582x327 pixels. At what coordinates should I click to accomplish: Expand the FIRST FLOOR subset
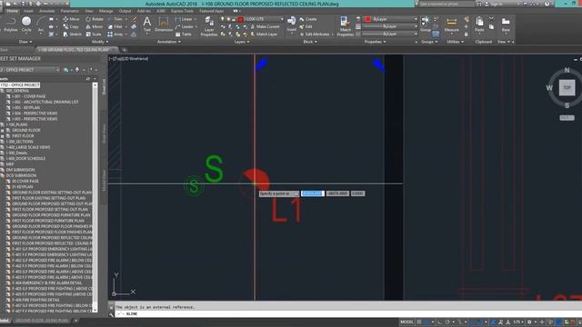(x=2, y=136)
